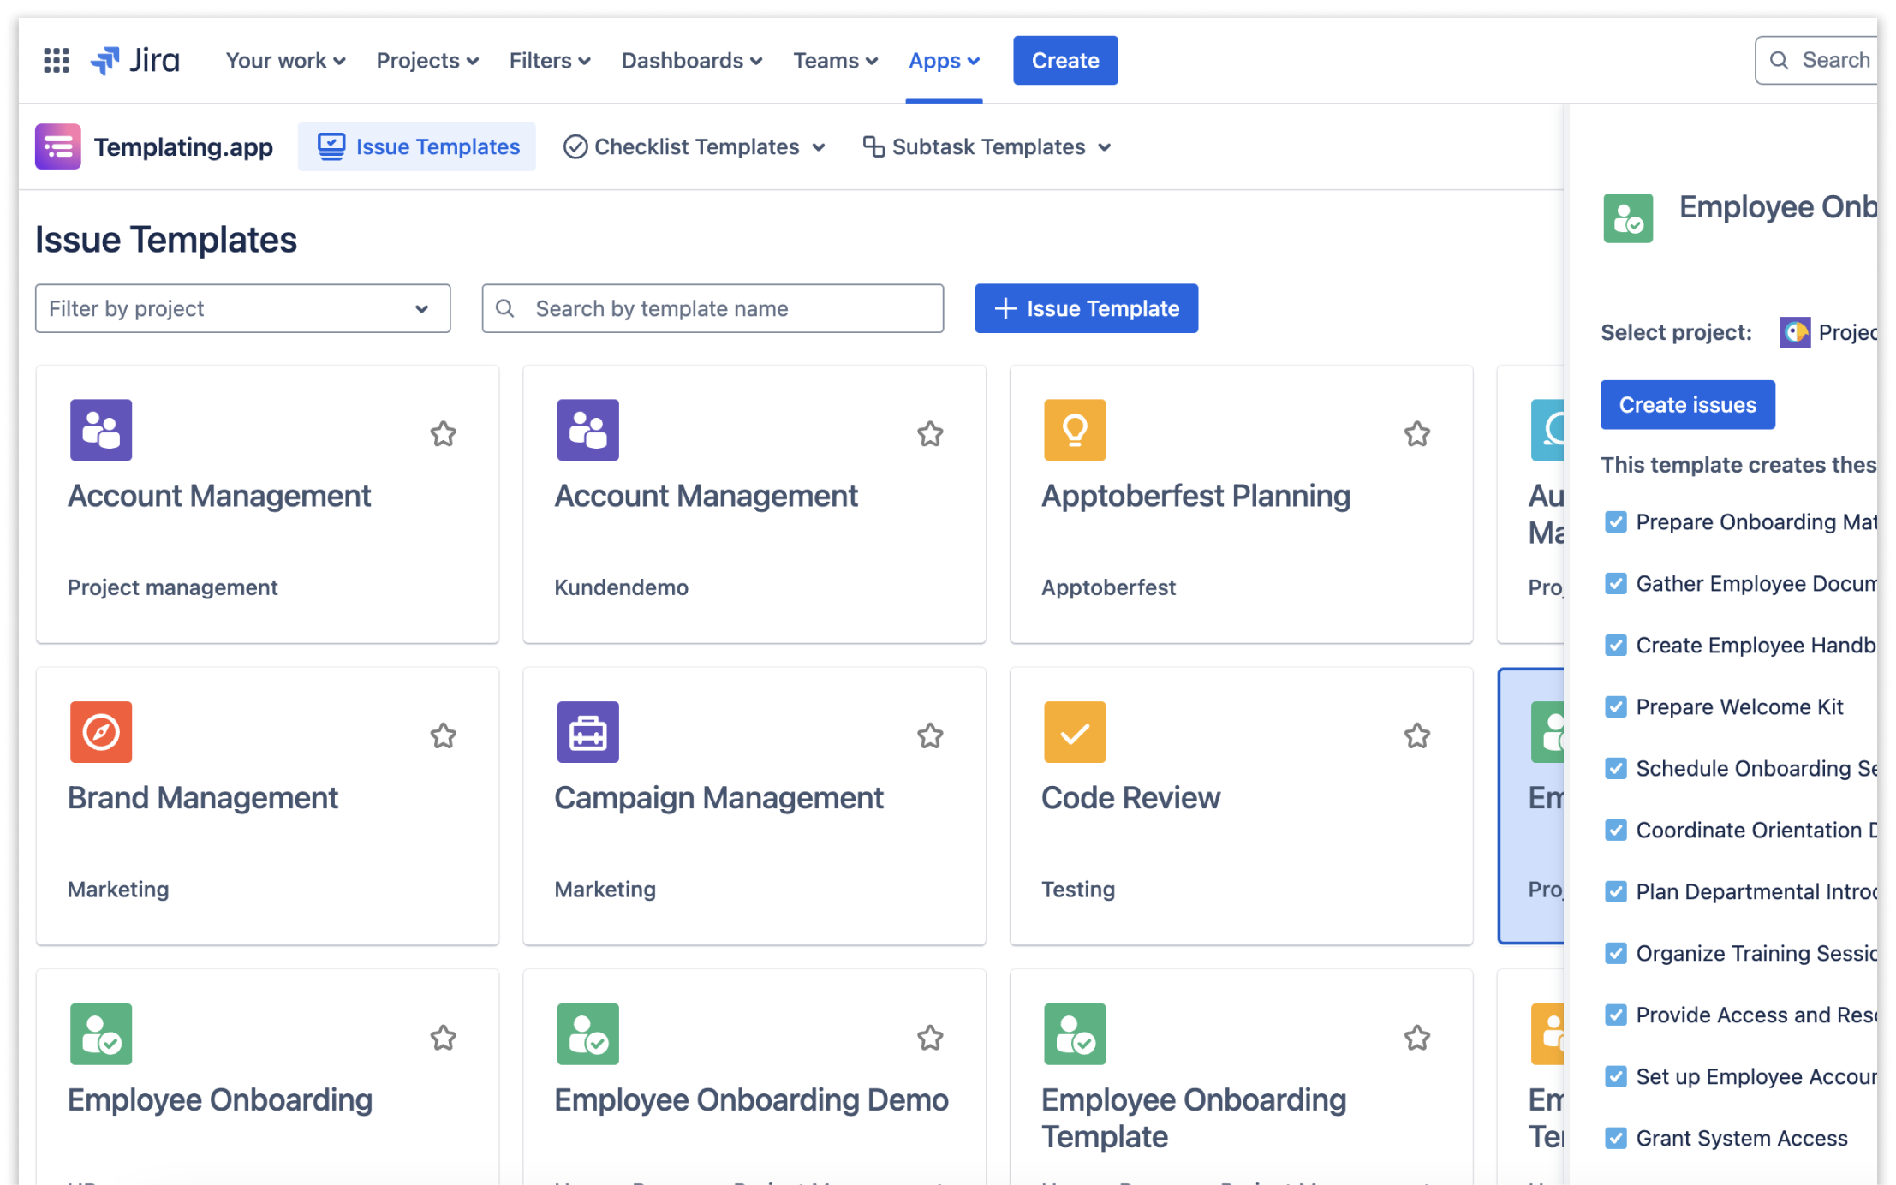
Task: Toggle favorite star on Apptoberfest Planning template
Action: [1417, 434]
